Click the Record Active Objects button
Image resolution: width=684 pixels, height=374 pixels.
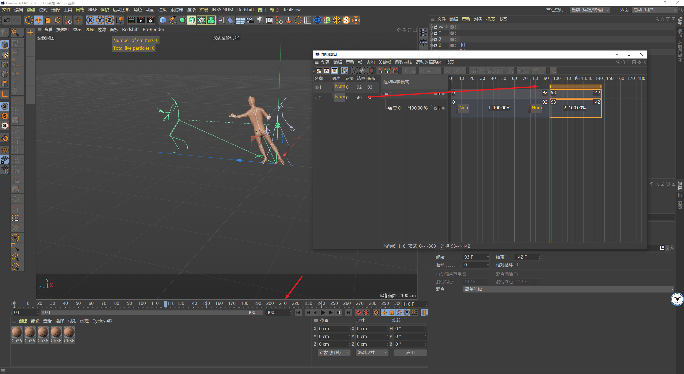pos(359,313)
